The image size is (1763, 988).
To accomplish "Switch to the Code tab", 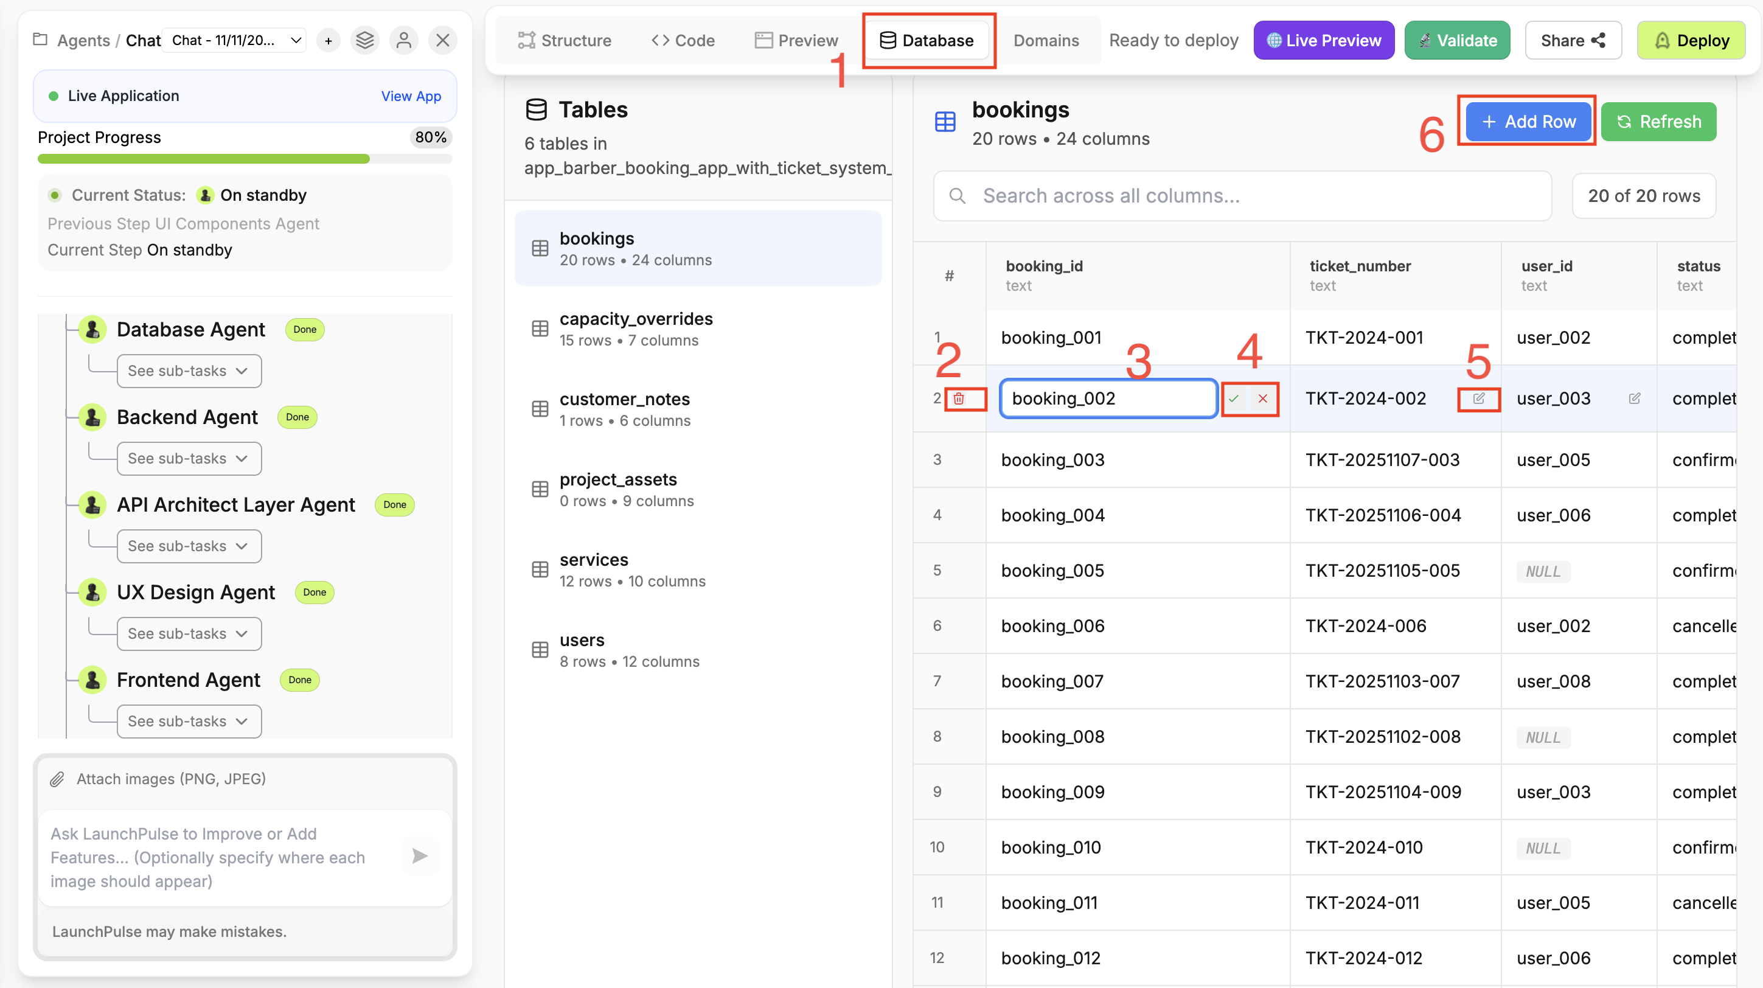I will (683, 40).
